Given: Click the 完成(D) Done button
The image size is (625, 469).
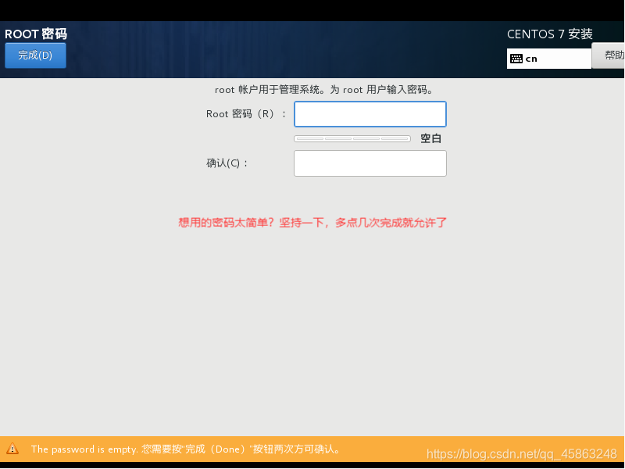Looking at the screenshot, I should 35,55.
